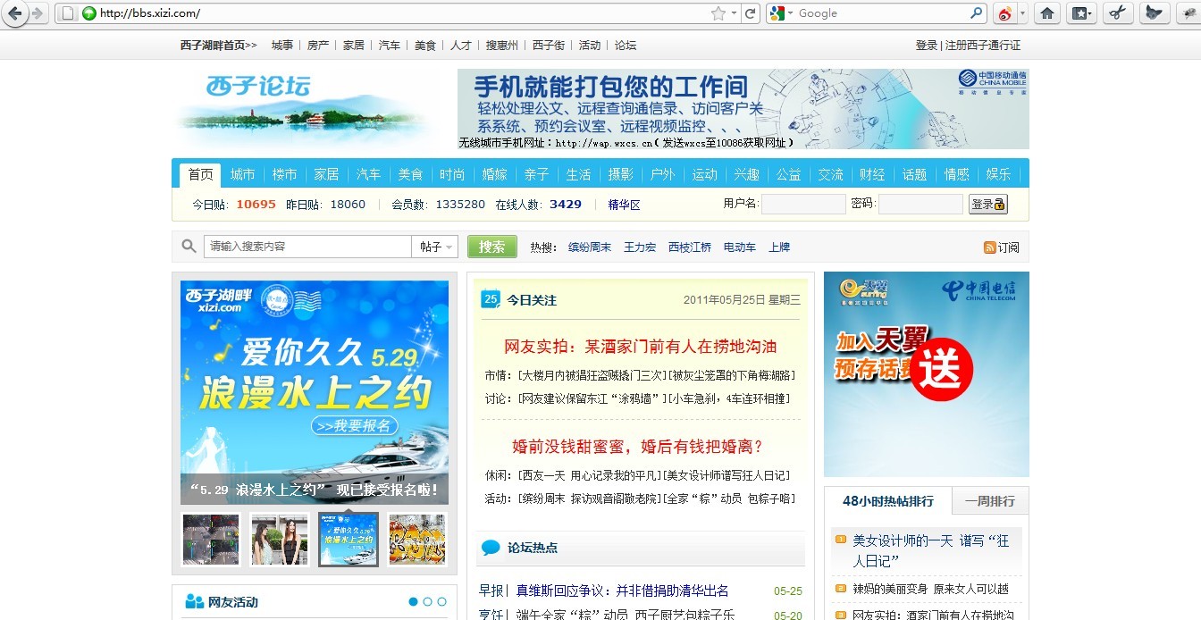Click the forum search magnifier icon
Screen dimensions: 1201x620
click(189, 247)
